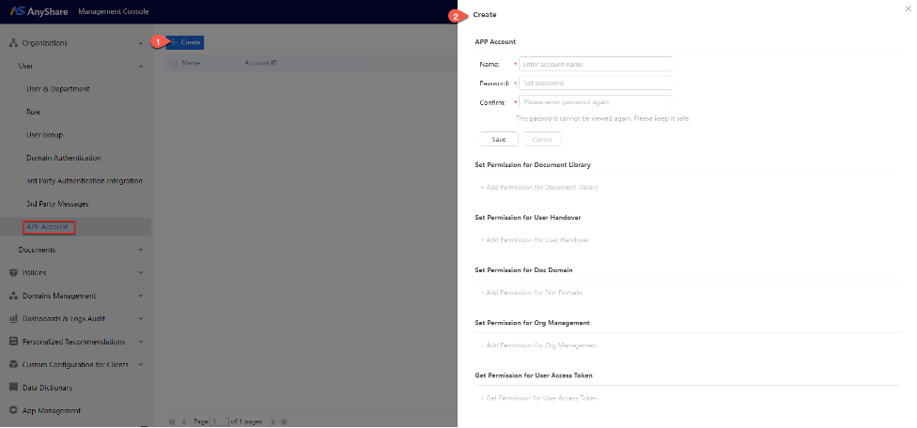
Task: Close the Create panel
Action: (908, 8)
